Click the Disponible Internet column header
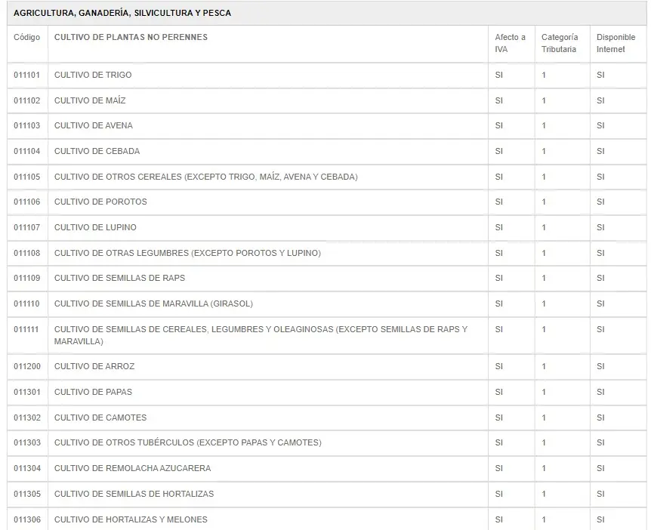651x530 pixels. pyautogui.click(x=616, y=43)
